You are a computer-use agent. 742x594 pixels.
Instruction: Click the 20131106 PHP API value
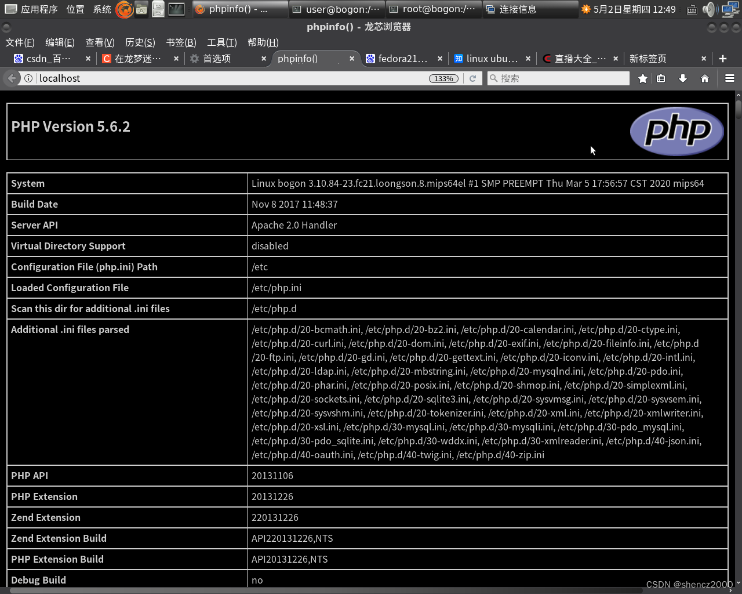272,476
